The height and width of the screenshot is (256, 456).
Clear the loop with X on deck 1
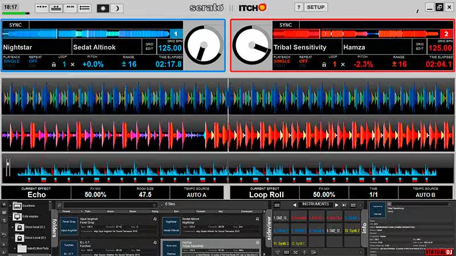click(x=73, y=64)
